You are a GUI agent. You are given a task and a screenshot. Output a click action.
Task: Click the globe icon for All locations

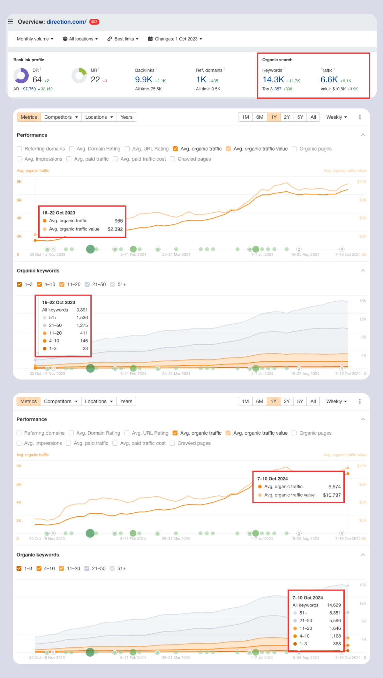click(x=65, y=39)
